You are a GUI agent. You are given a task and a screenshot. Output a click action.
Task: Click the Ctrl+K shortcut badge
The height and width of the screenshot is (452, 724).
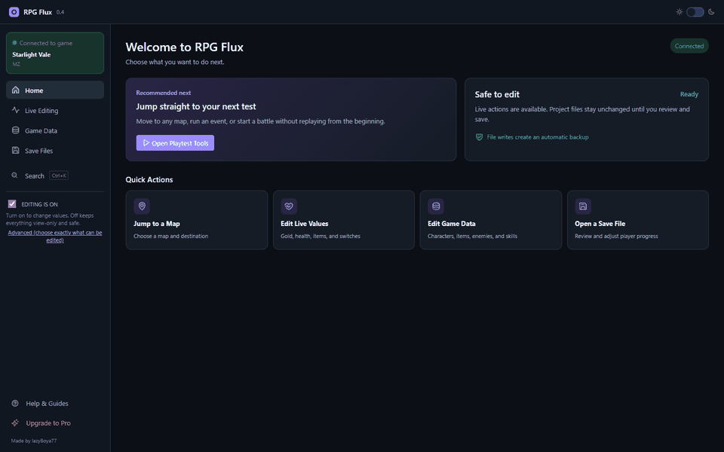59,176
